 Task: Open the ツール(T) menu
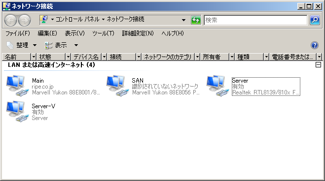click(x=103, y=33)
